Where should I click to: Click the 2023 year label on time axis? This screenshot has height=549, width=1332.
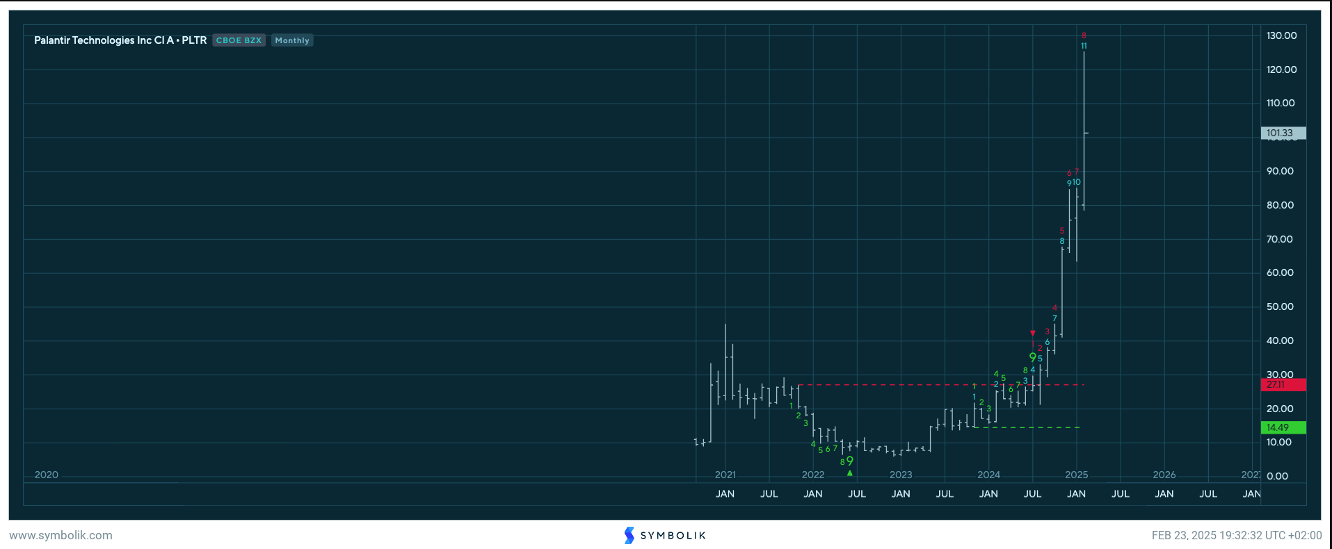coord(901,475)
